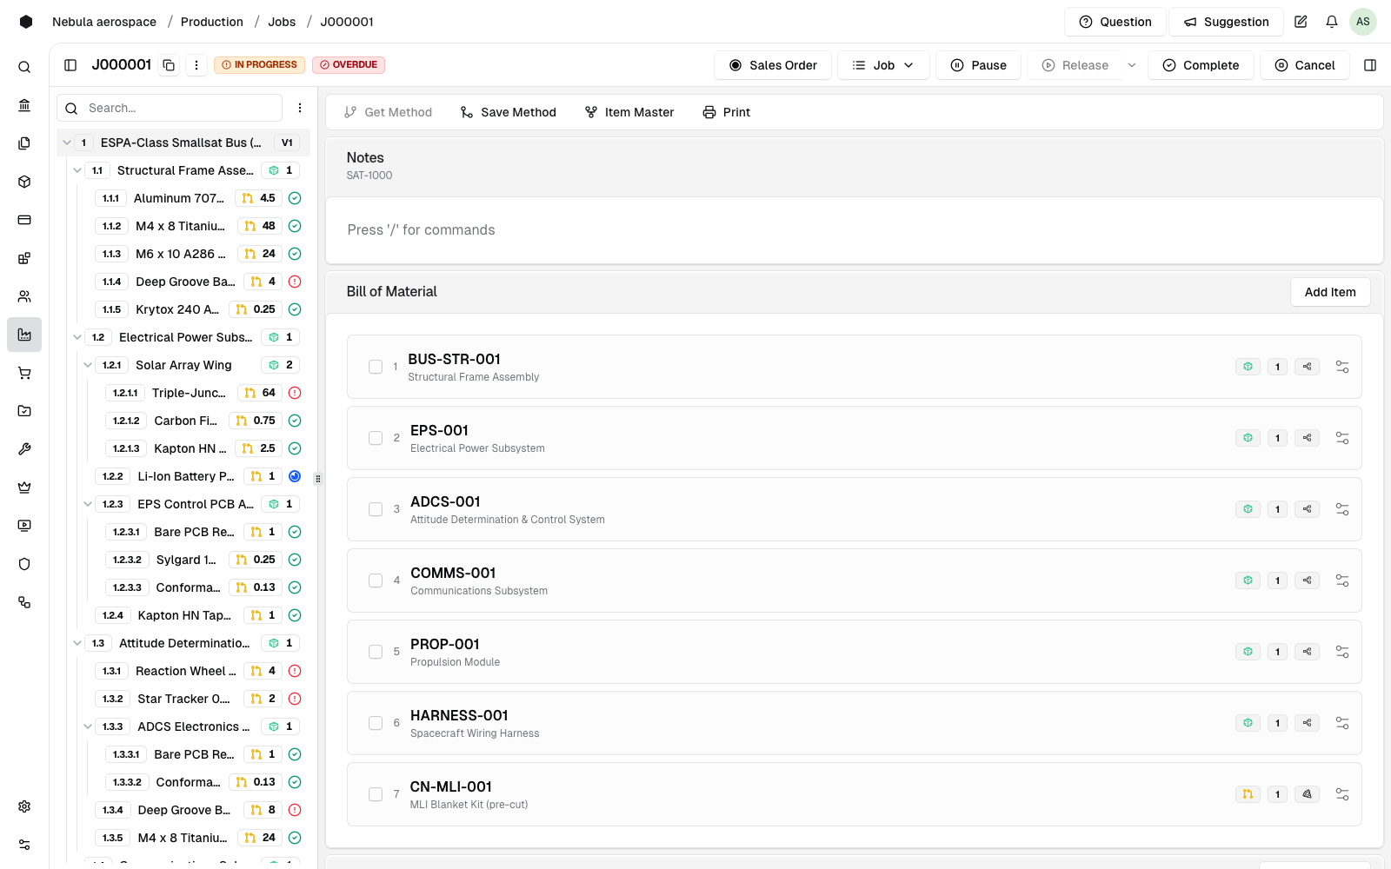The image size is (1391, 869).
Task: Open the settings gear in left sidebar
Action: (24, 806)
